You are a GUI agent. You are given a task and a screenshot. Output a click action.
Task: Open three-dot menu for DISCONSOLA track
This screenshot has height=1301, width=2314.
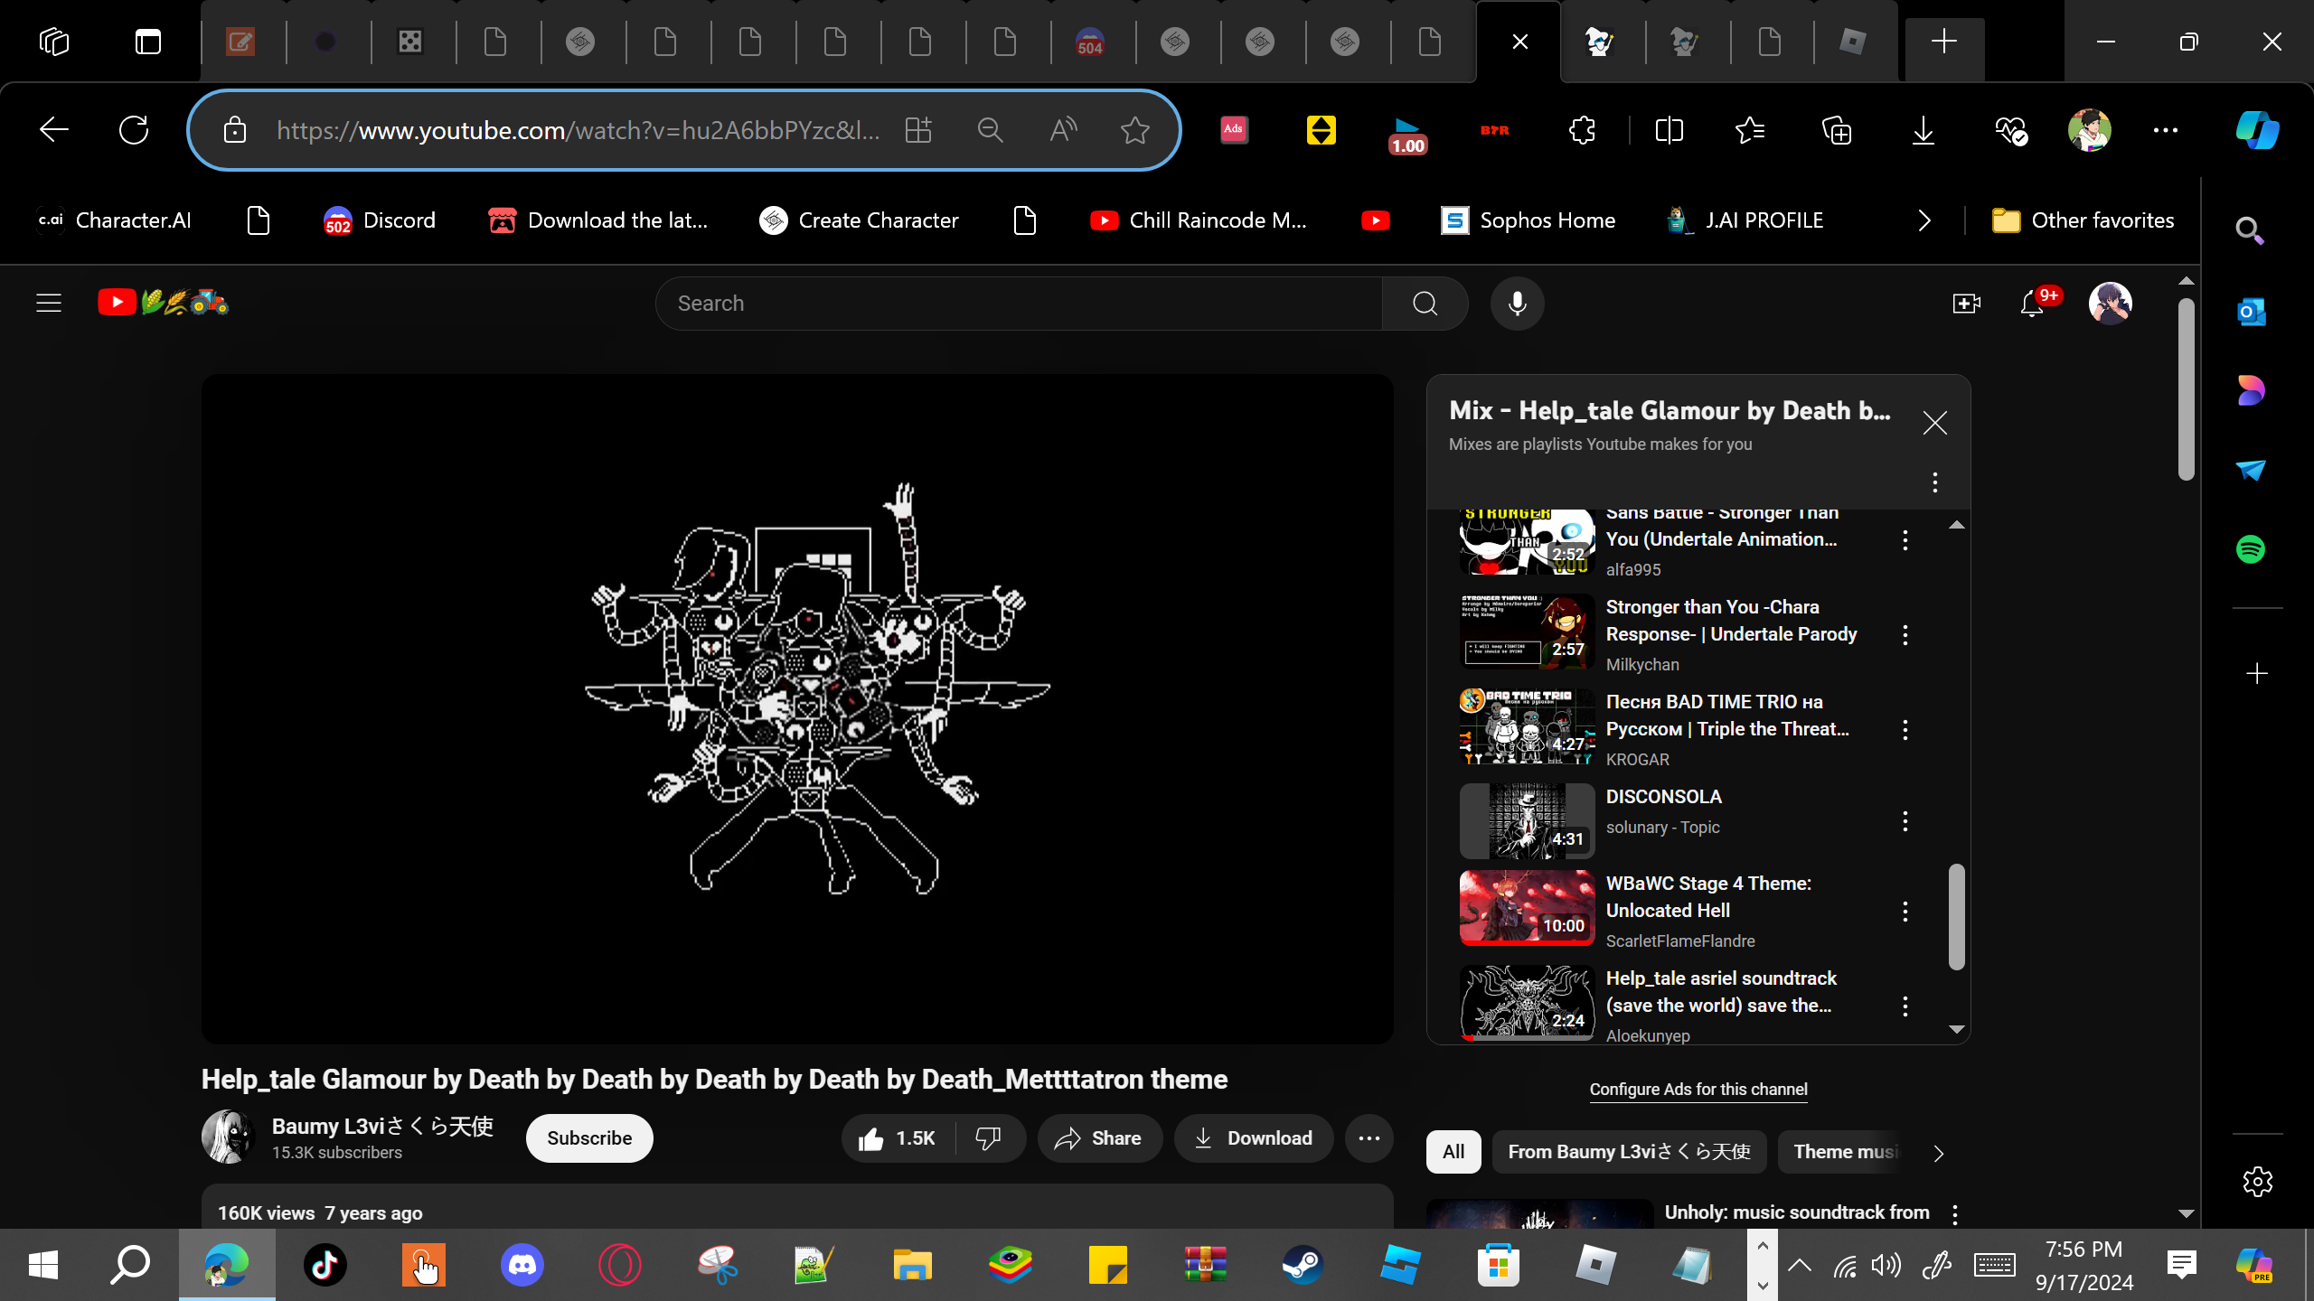click(1905, 821)
